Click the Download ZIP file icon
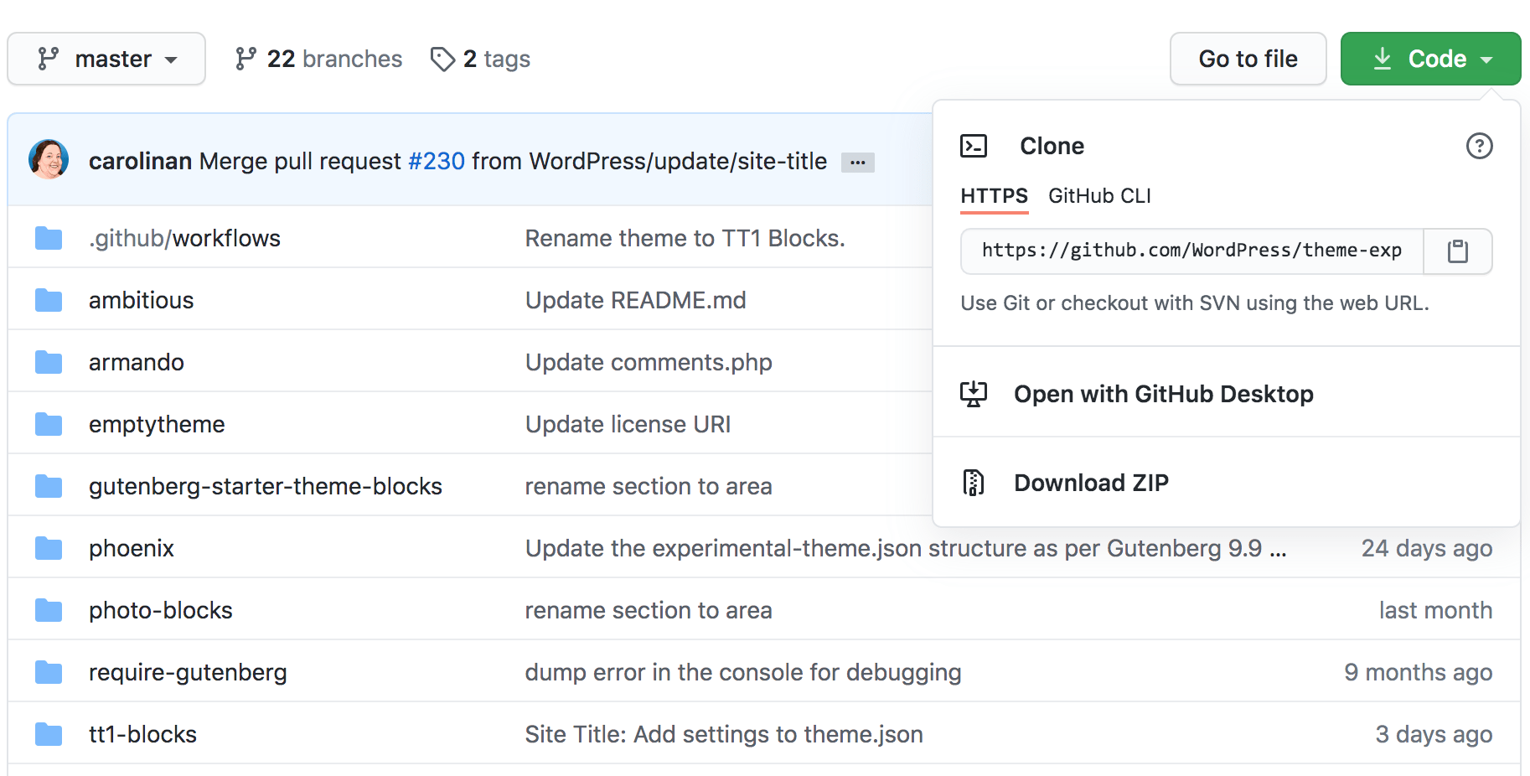 (x=974, y=483)
